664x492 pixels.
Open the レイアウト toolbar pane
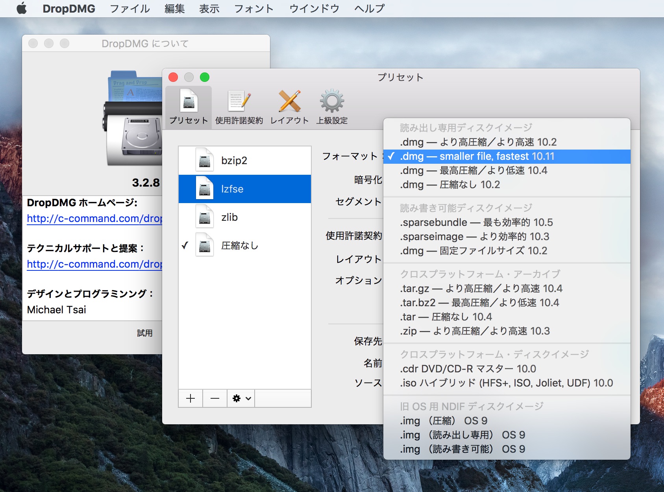[x=289, y=107]
